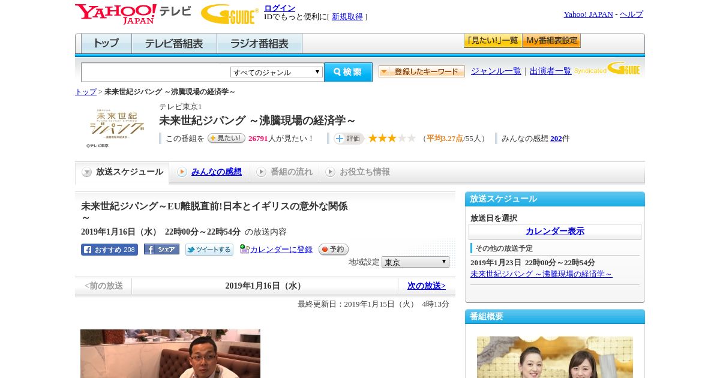The image size is (720, 378).
Task: Click the Syndicated G-GUIDE logo
Action: pos(607,68)
